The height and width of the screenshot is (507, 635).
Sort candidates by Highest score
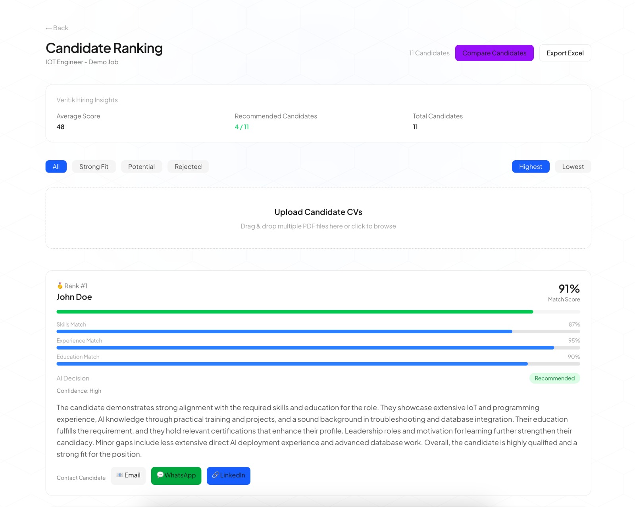[530, 167]
